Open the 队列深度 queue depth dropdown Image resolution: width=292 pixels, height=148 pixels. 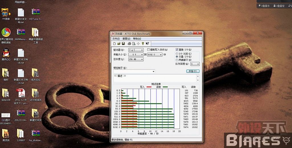pos(198,64)
